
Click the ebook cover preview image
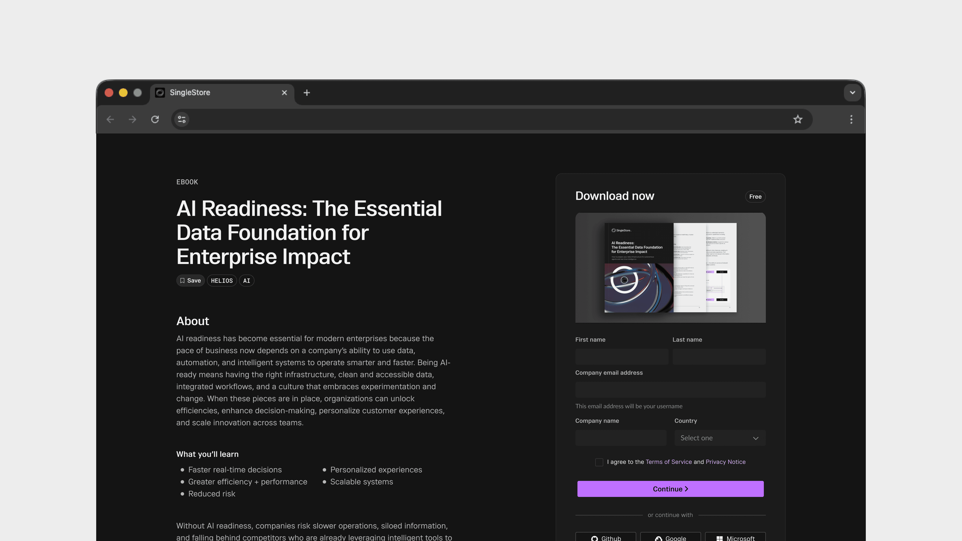pyautogui.click(x=670, y=268)
